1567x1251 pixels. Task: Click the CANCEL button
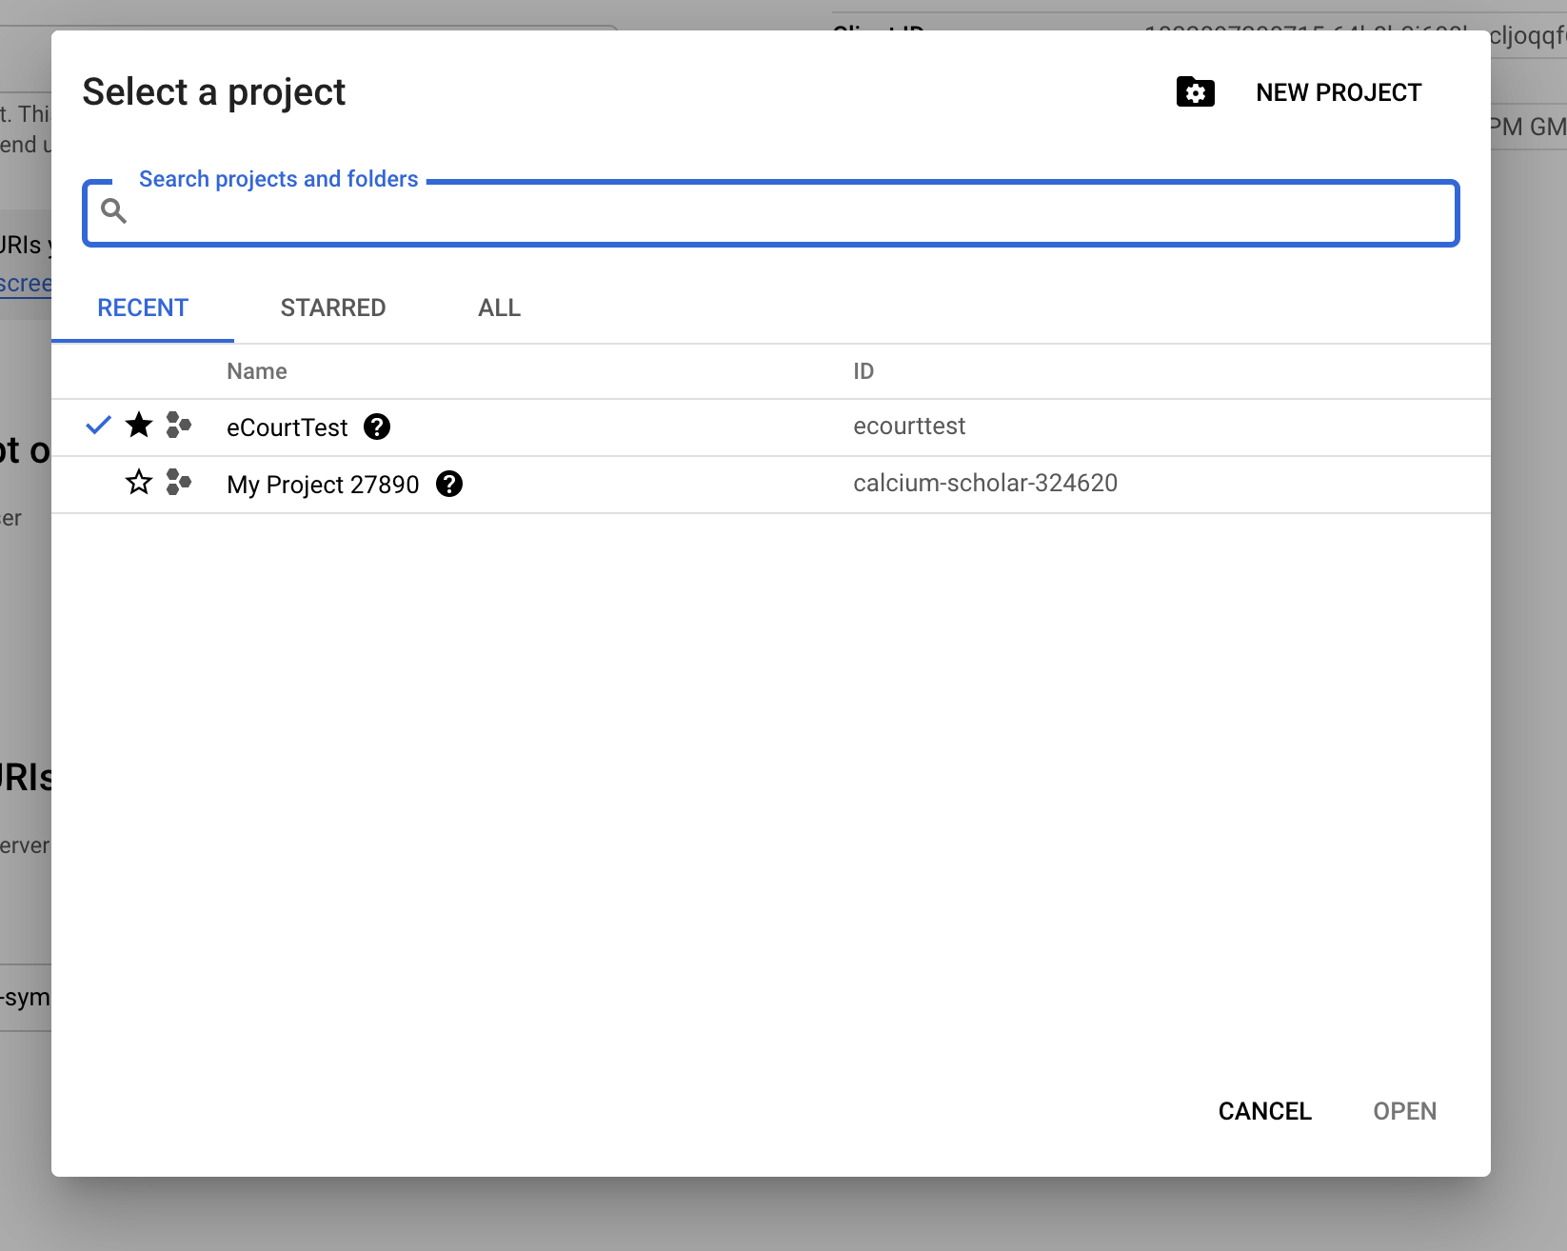pos(1264,1111)
